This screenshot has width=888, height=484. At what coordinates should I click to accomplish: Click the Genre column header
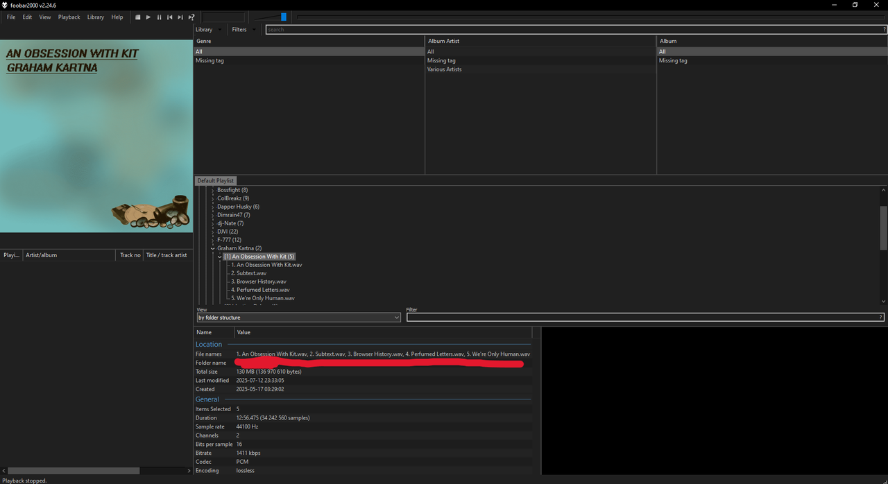point(309,41)
